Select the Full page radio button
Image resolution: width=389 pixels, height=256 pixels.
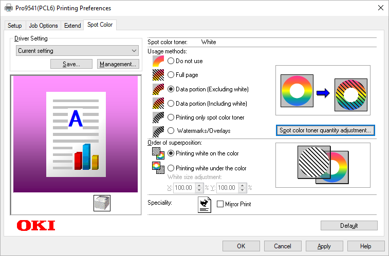171,75
